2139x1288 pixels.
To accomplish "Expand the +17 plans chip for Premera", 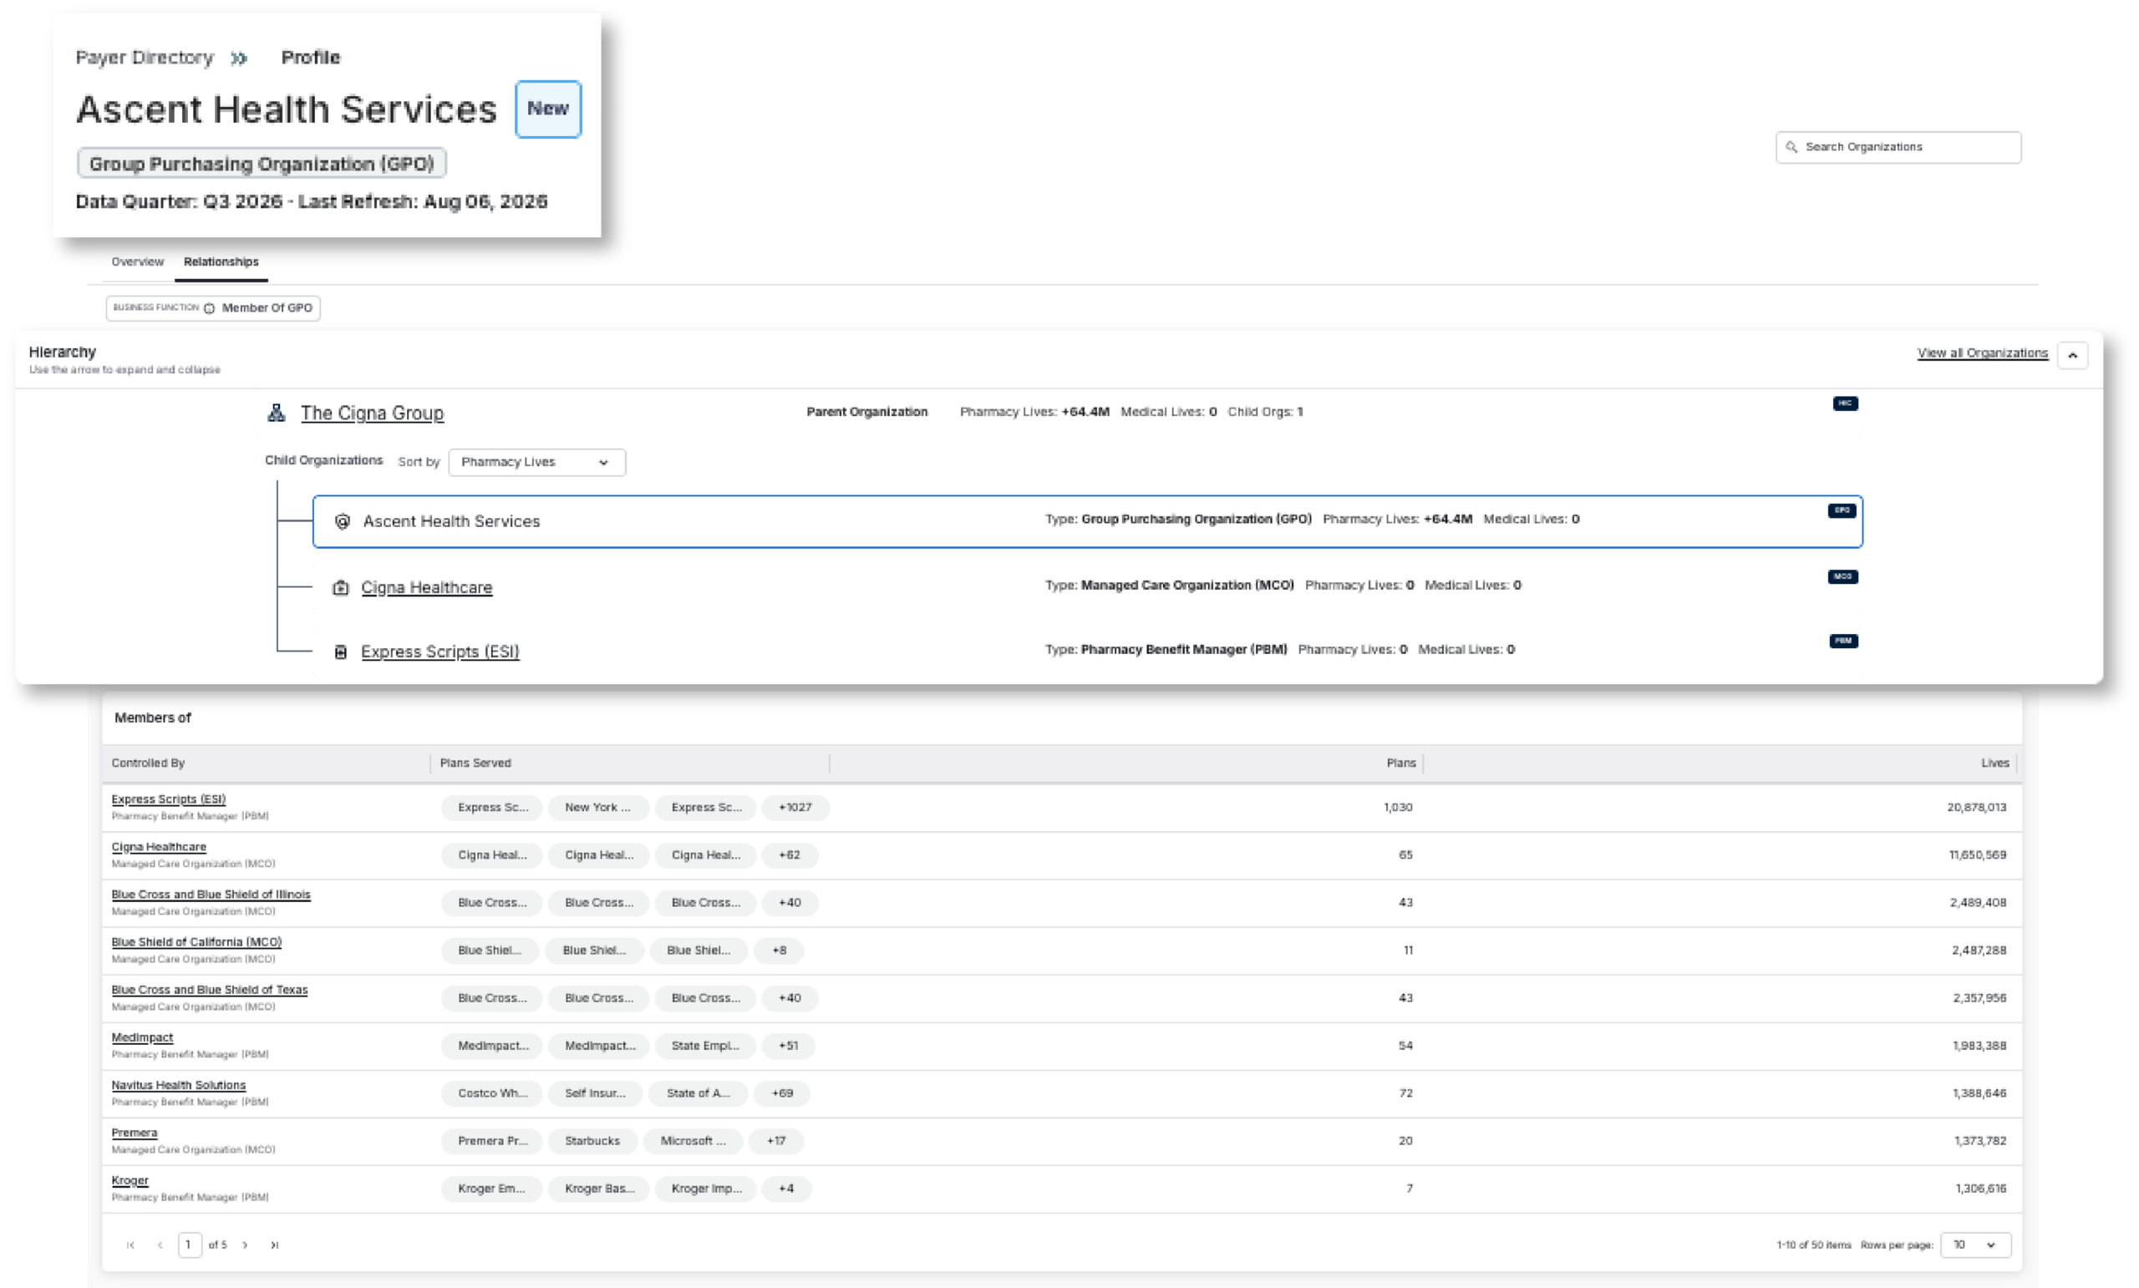I will pos(776,1141).
